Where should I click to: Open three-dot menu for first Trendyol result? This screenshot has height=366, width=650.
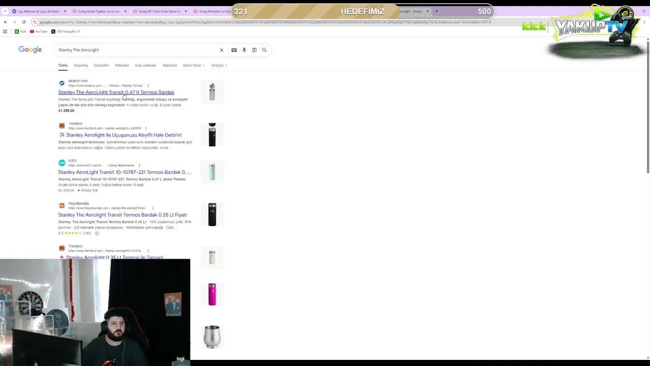click(146, 128)
